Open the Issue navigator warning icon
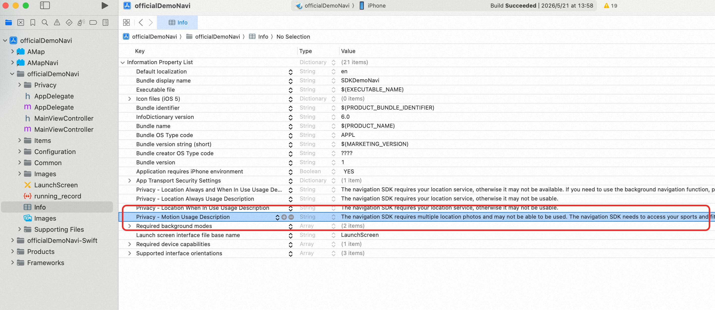 [57, 22]
